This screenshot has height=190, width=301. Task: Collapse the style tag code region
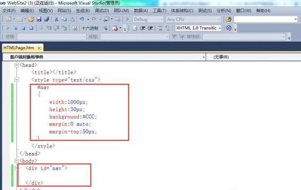(x=17, y=80)
